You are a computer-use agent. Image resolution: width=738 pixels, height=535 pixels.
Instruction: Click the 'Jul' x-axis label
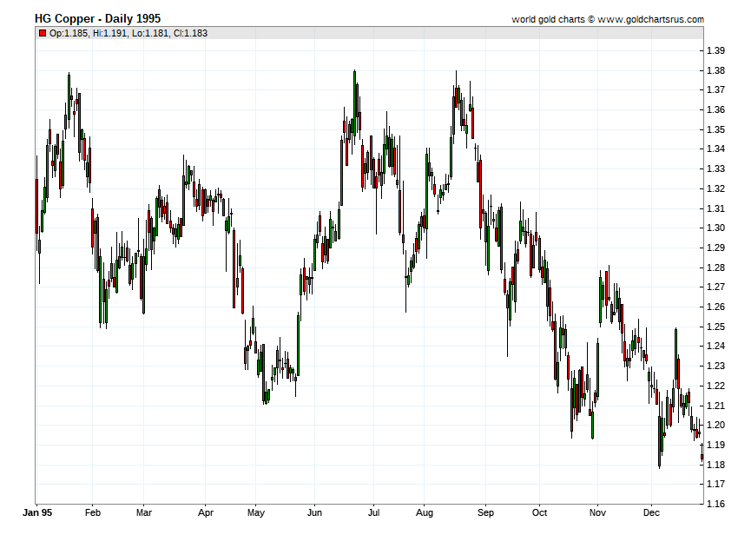pos(373,512)
